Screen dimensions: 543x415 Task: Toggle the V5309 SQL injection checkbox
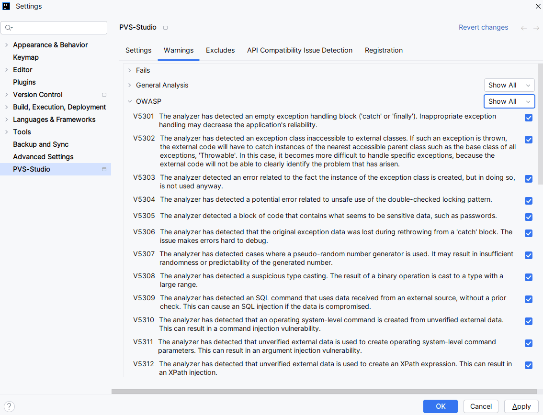pyautogui.click(x=529, y=299)
